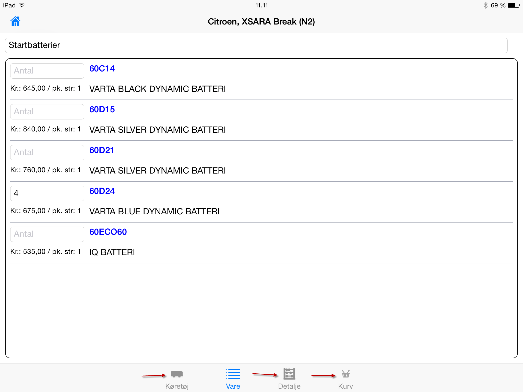Open product link 60D24
523x392 pixels.
102,191
